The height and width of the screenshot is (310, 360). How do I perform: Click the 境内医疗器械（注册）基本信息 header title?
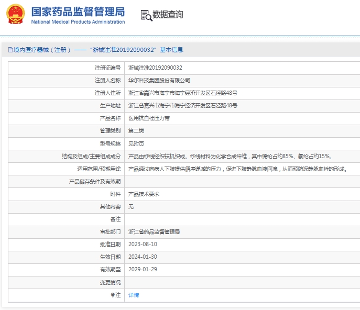pos(99,50)
